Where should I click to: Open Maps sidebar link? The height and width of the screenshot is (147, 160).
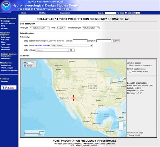[3, 42]
